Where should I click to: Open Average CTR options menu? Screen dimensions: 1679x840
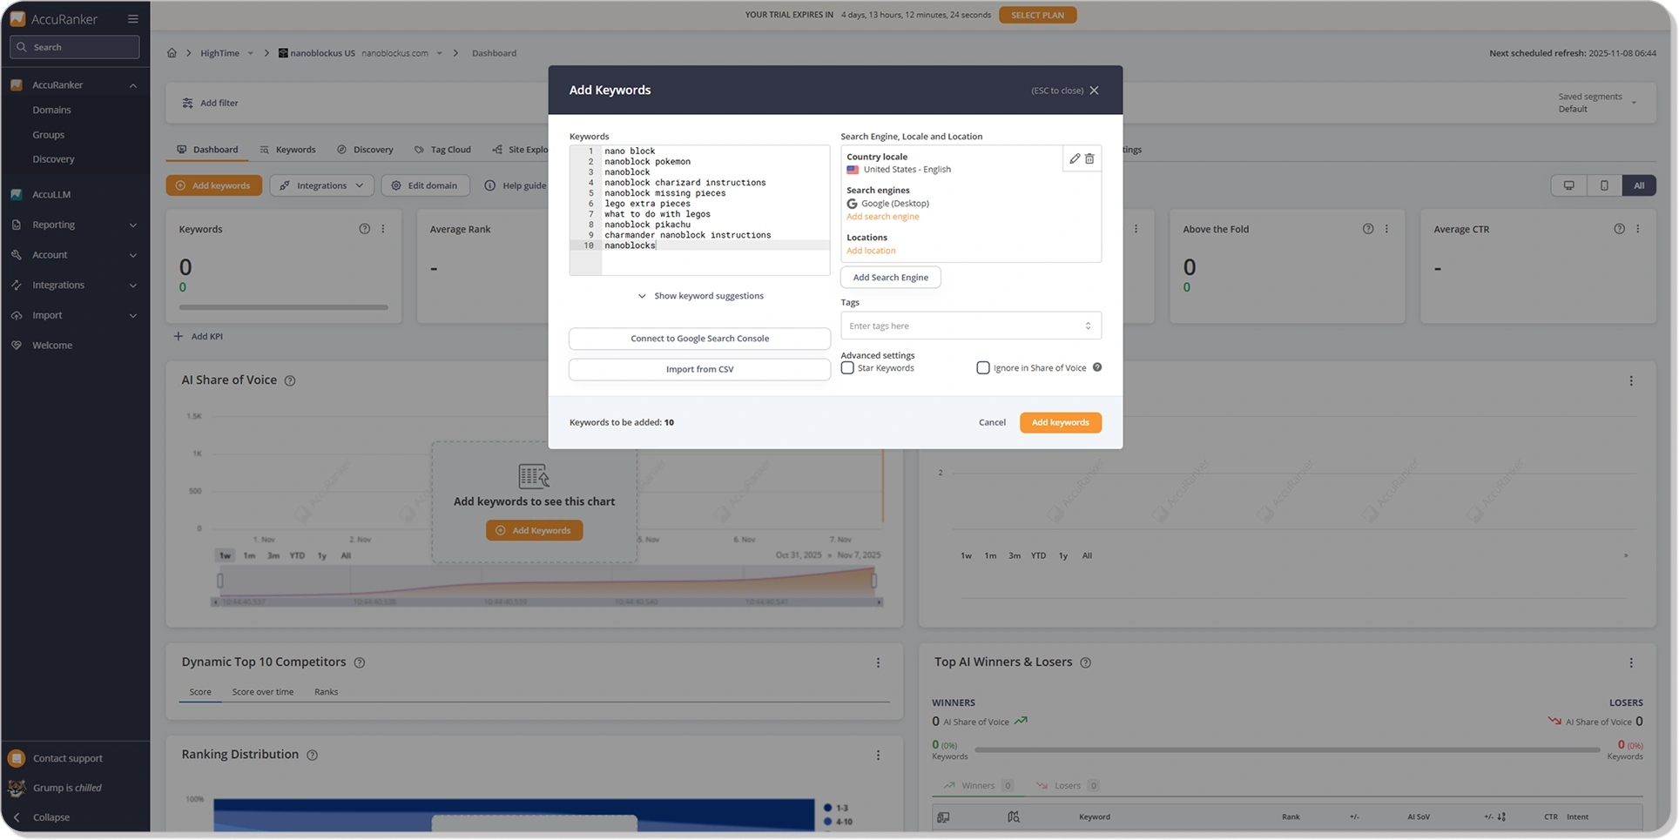point(1638,229)
